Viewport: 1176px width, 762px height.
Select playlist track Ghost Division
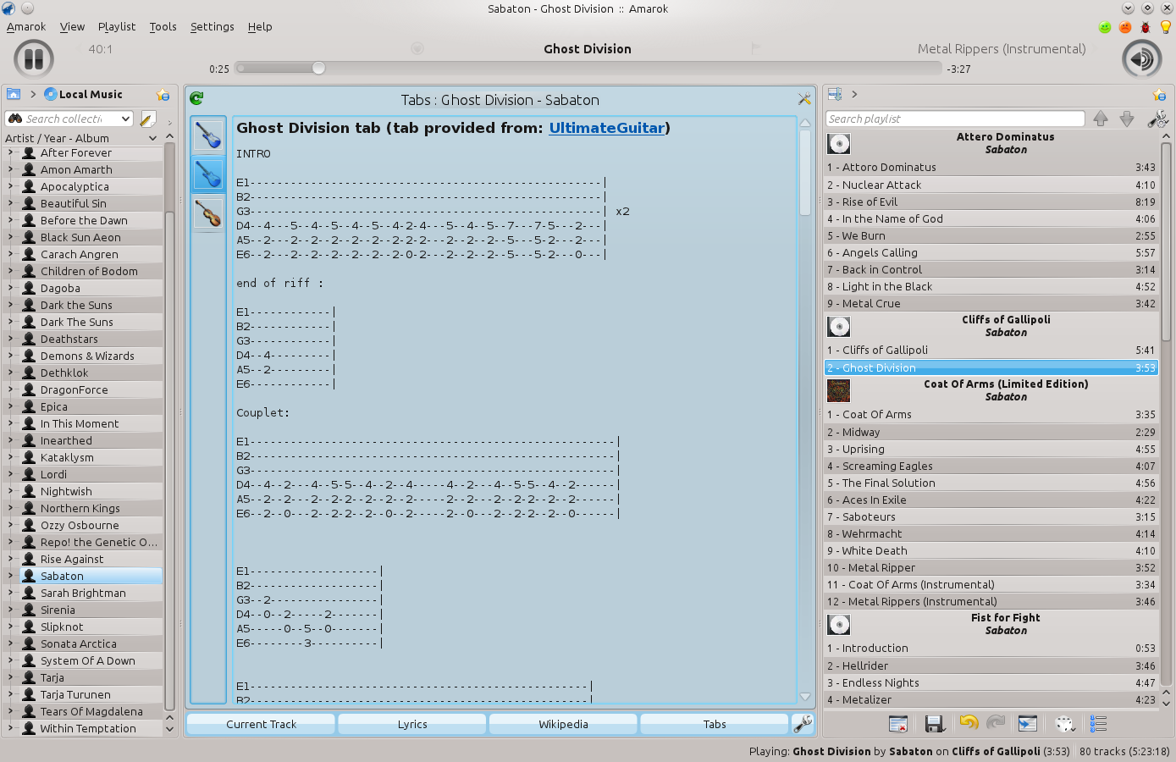pos(991,367)
